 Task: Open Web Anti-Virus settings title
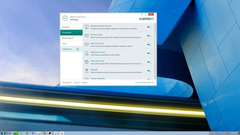(x=97, y=61)
